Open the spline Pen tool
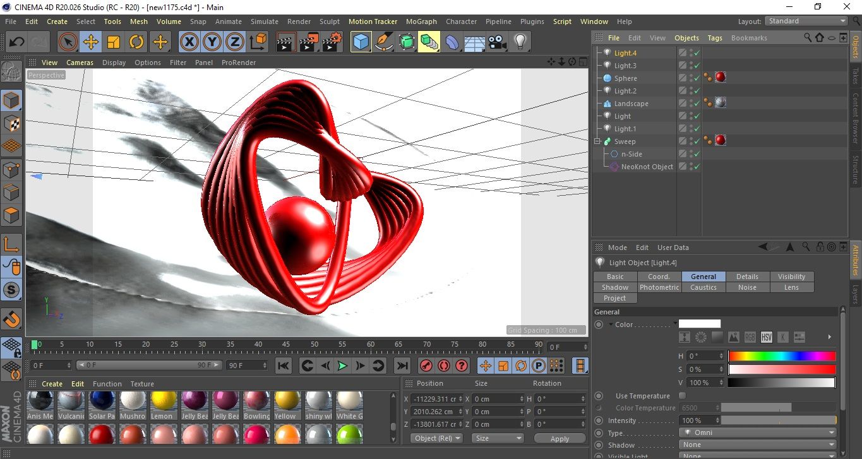The image size is (862, 459). [384, 42]
